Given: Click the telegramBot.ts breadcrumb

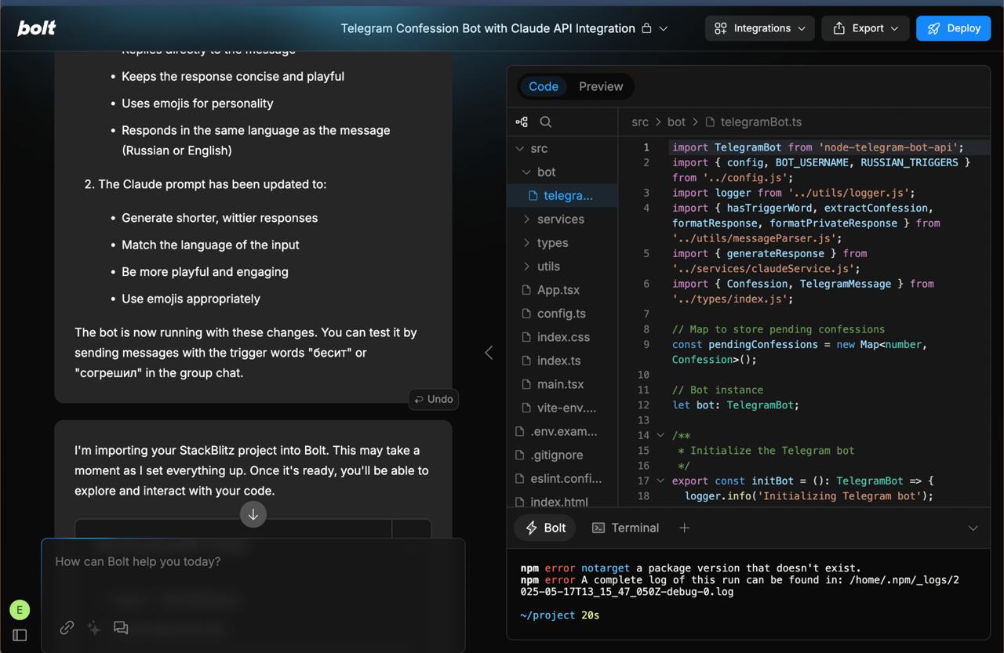Looking at the screenshot, I should pos(753,122).
